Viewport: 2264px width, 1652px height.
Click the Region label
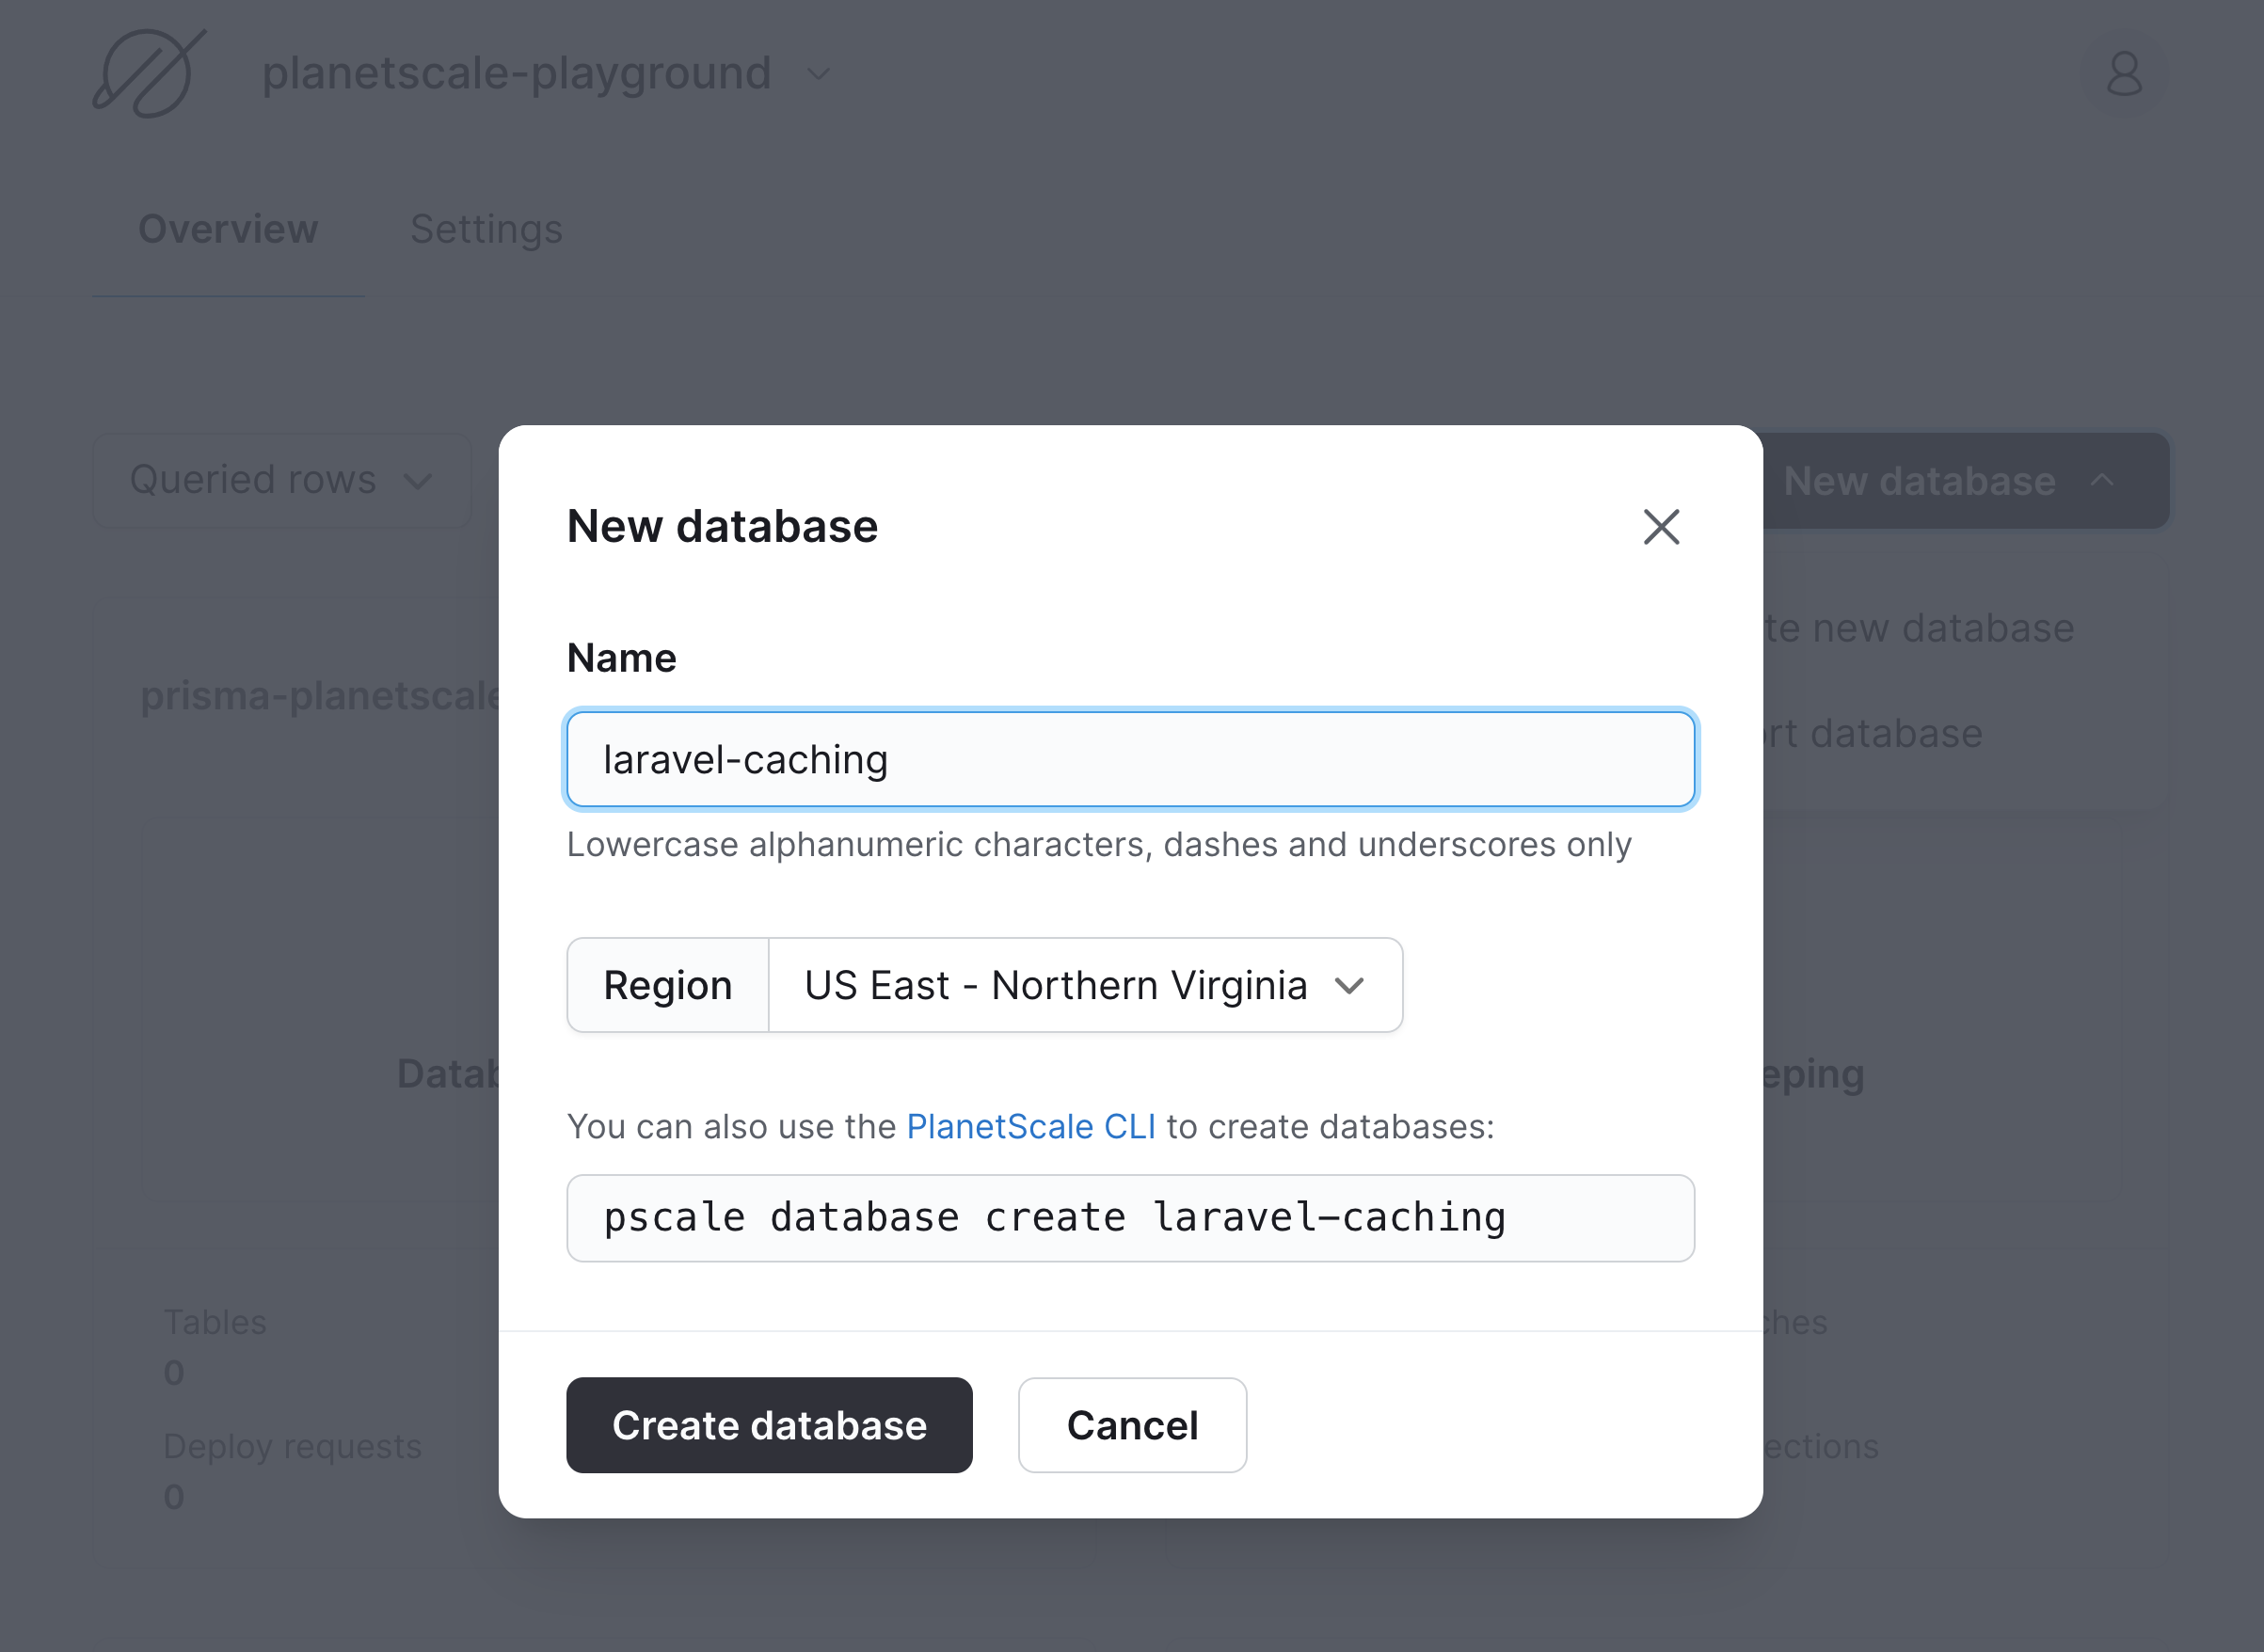pyautogui.click(x=668, y=985)
